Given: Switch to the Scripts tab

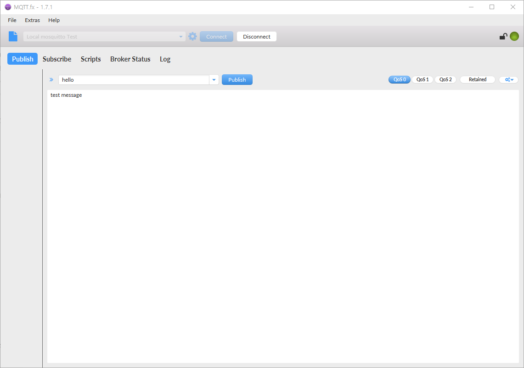Looking at the screenshot, I should coord(90,59).
